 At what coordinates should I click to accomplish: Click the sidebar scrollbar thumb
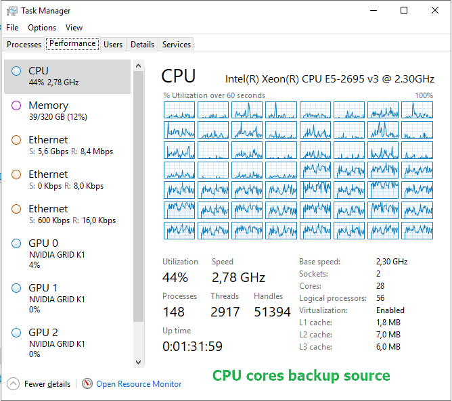[x=138, y=196]
